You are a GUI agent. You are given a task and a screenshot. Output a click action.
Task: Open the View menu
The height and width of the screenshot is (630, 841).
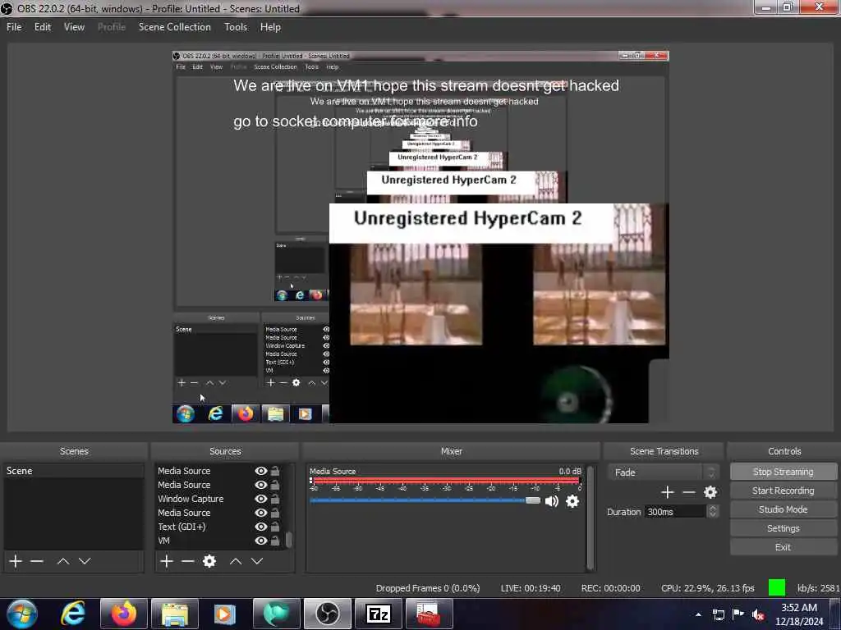(74, 27)
